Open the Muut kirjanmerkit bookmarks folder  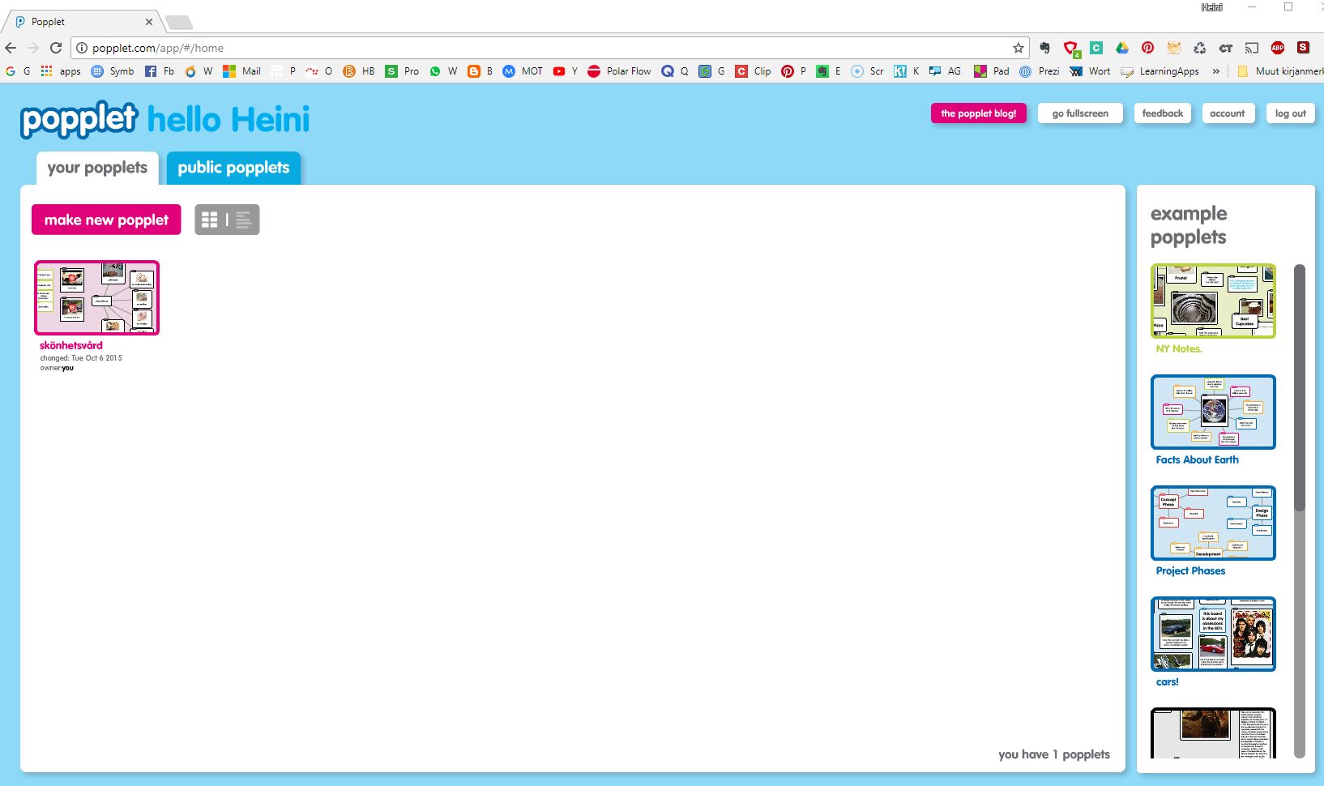point(1280,71)
